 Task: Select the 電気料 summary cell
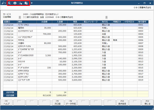pyautogui.click(x=27, y=28)
